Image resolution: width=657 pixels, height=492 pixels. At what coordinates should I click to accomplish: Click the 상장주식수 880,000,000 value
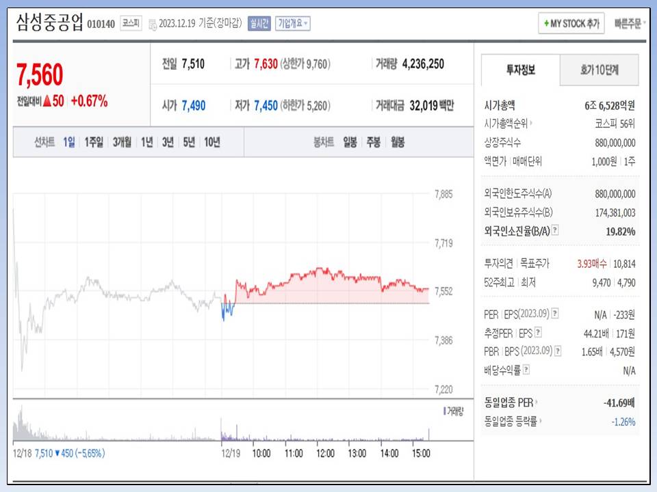(x=615, y=143)
